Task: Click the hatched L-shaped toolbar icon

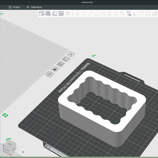Action: point(135,13)
